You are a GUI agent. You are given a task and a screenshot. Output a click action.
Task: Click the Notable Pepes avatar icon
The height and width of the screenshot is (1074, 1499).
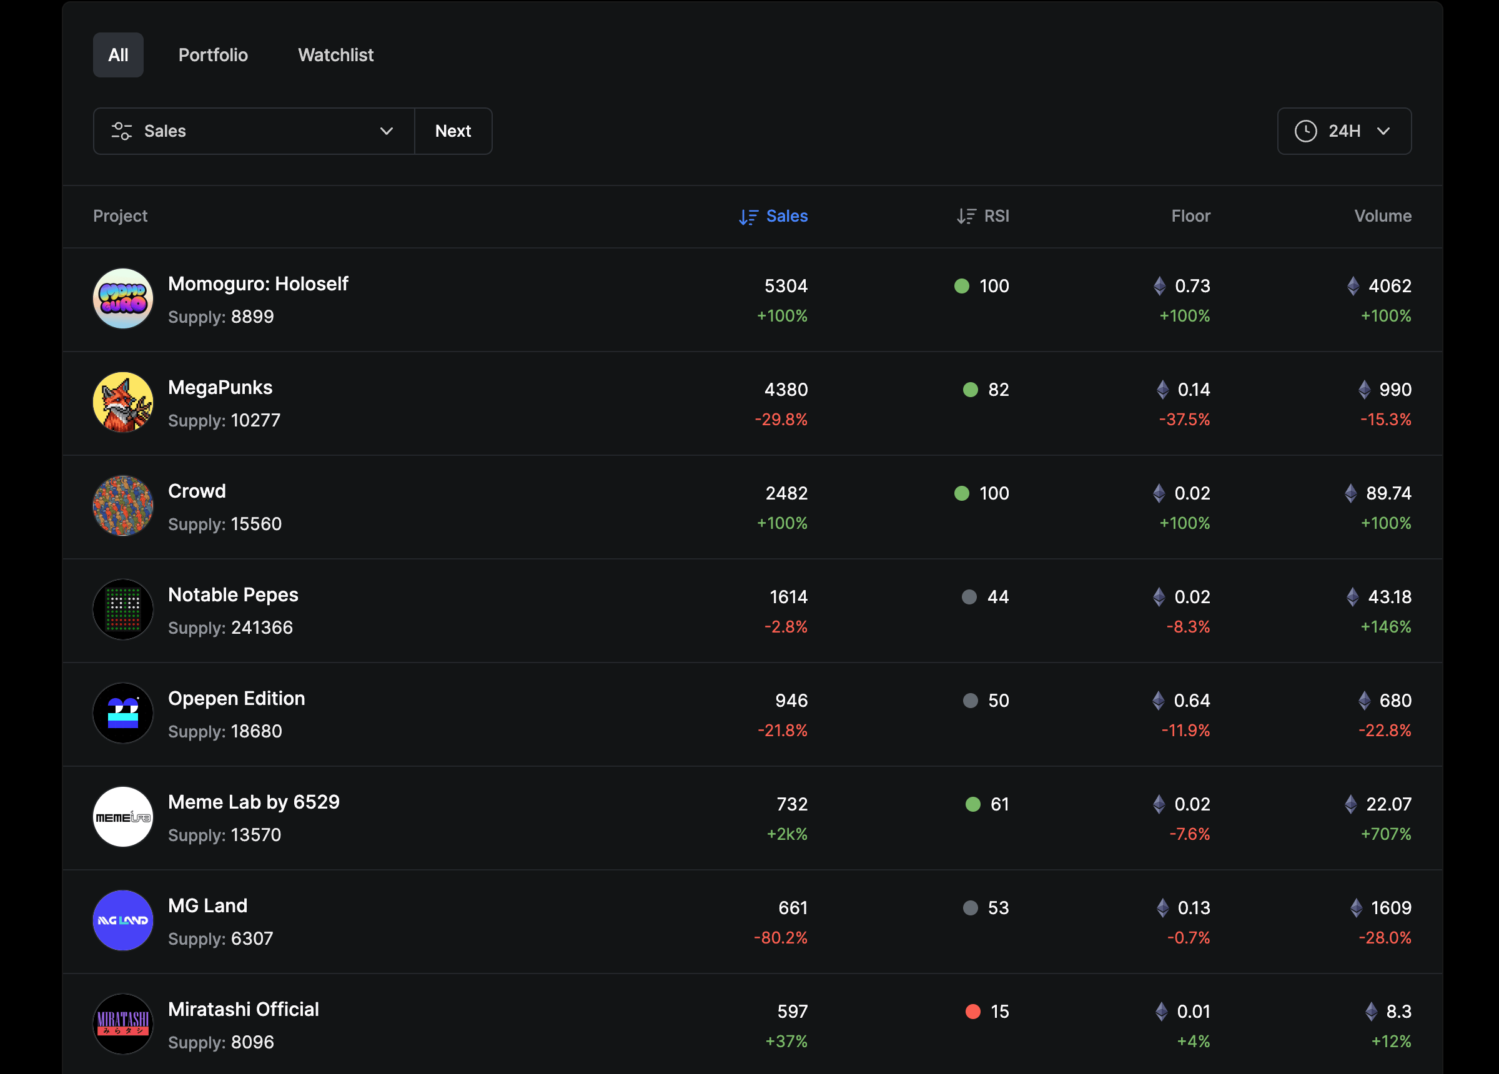[123, 609]
